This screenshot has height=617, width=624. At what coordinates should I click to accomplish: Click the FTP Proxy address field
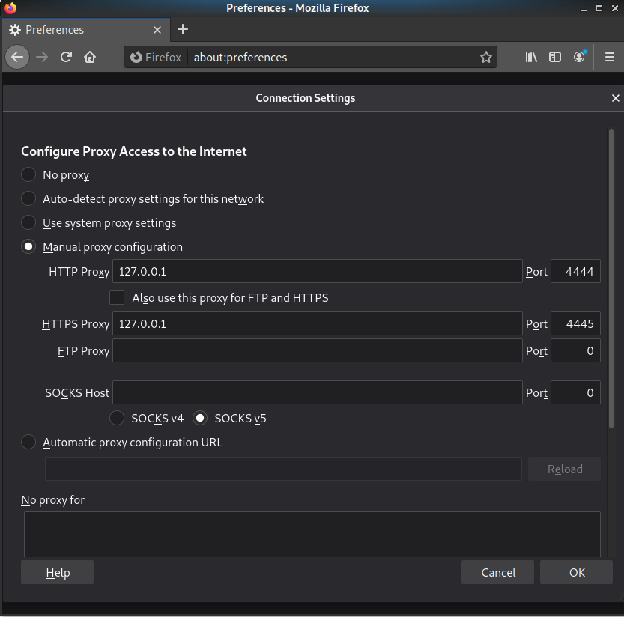[x=317, y=350]
